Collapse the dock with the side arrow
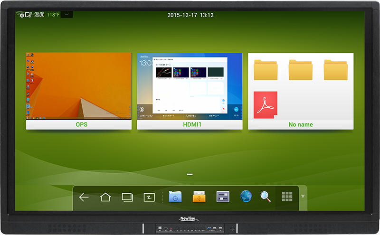The height and width of the screenshot is (235, 380). [x=303, y=196]
